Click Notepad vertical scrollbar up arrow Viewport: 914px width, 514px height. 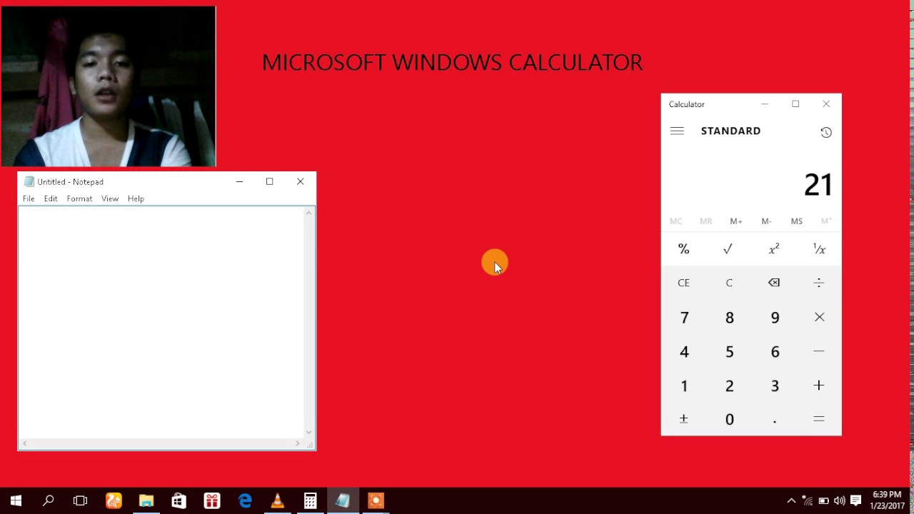(x=309, y=213)
